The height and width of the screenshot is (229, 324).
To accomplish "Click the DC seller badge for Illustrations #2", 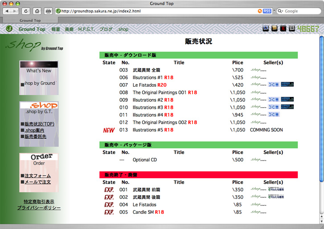I will [x=274, y=99].
